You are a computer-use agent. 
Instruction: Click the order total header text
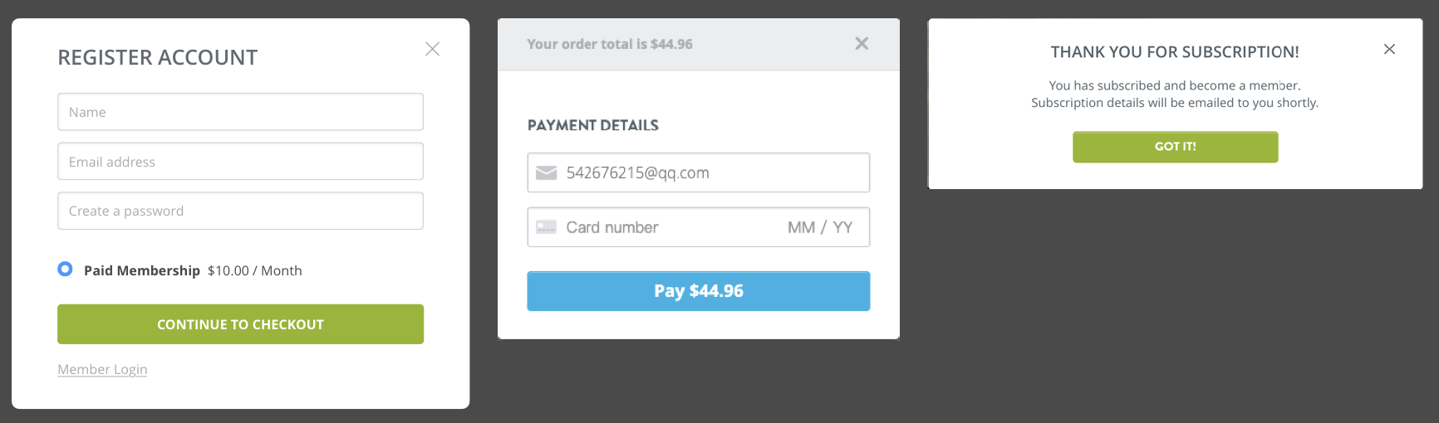[x=610, y=44]
